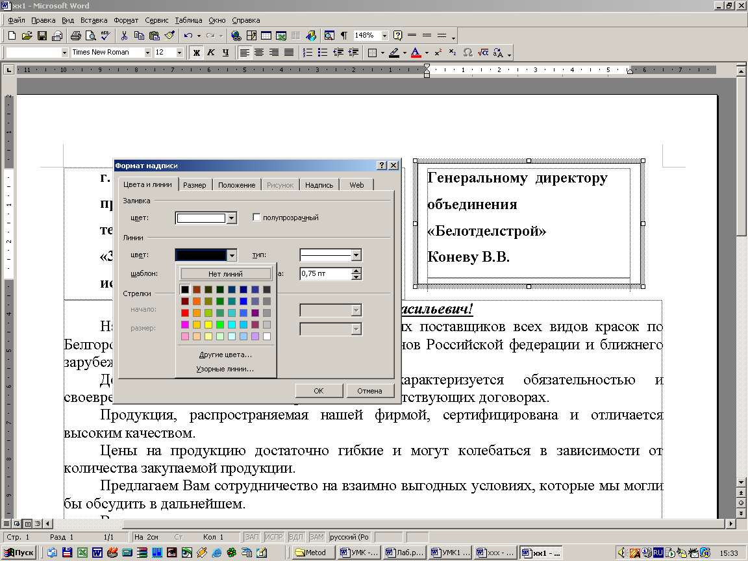The height and width of the screenshot is (561, 748).
Task: Open the fill color dropdown under Заливка
Action: click(232, 218)
